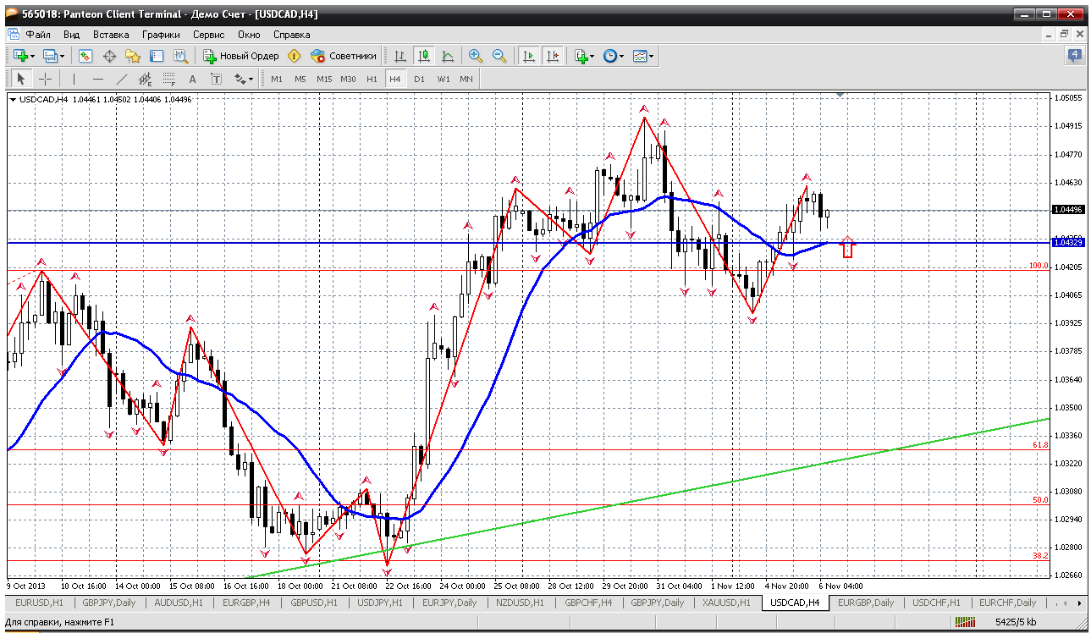Toggle the Советники expert advisors button

click(x=344, y=56)
